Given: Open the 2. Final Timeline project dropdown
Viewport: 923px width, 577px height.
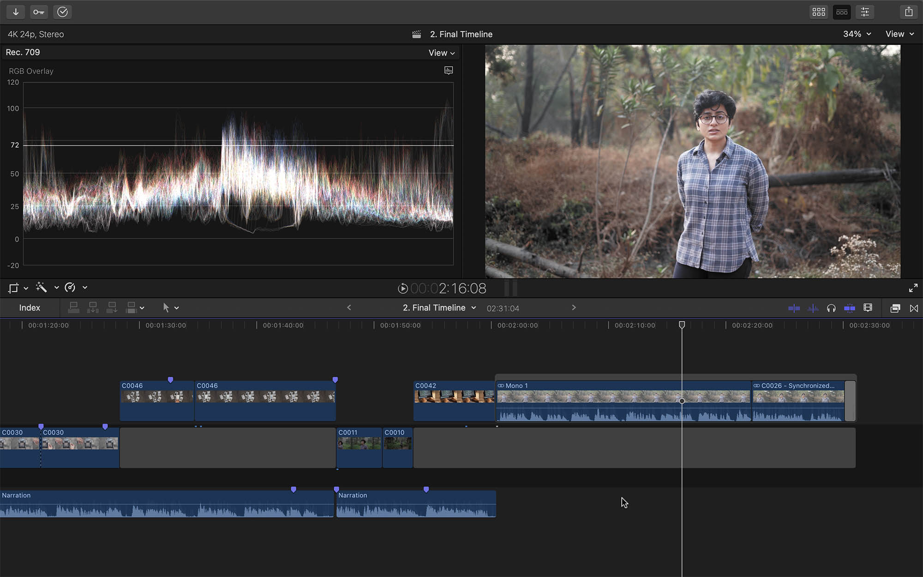Looking at the screenshot, I should coord(439,308).
